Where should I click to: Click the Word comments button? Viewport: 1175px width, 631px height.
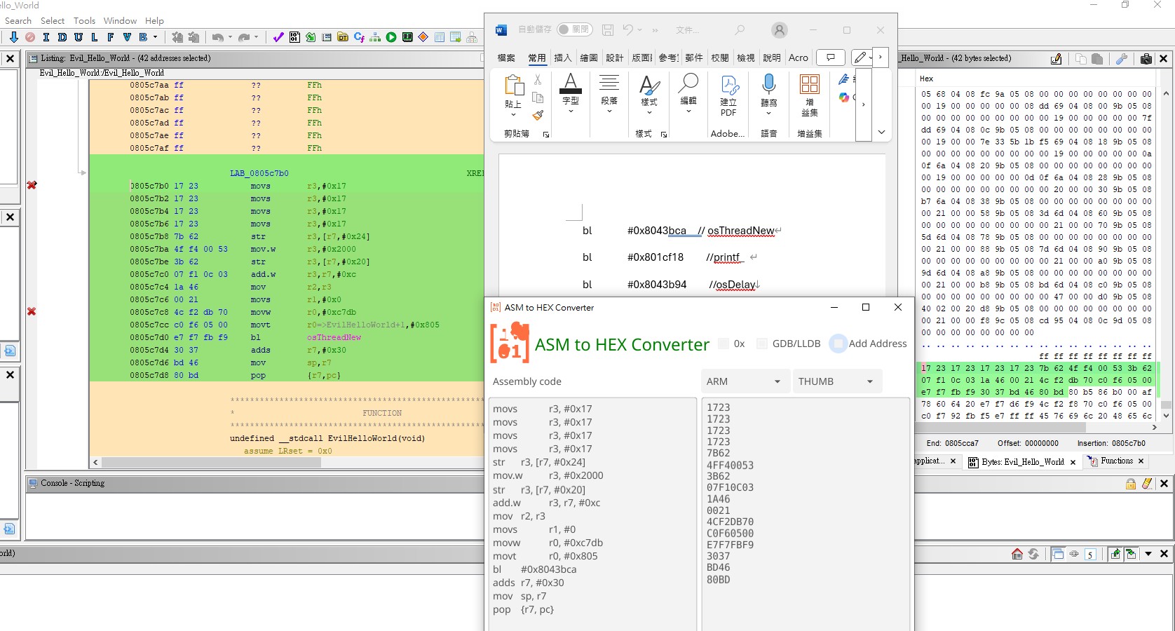pyautogui.click(x=831, y=57)
